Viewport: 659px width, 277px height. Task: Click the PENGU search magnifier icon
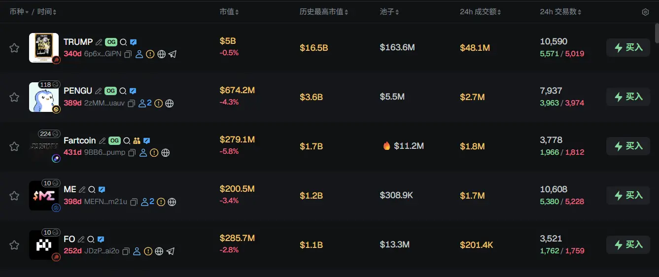pos(123,91)
